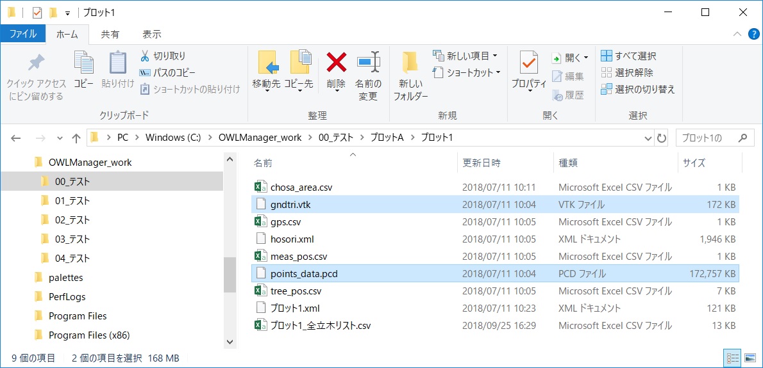This screenshot has height=368, width=763.
Task: Switch to Home (ホーム) tab
Action: click(x=67, y=34)
